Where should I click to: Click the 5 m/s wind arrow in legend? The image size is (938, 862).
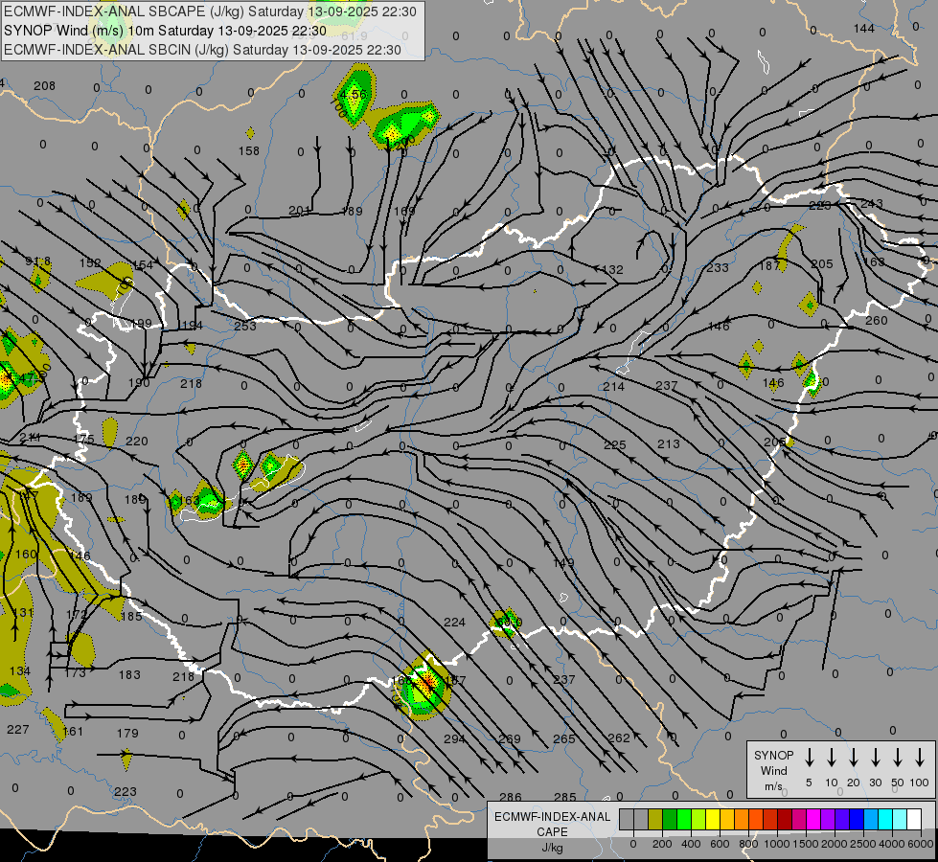click(x=809, y=758)
